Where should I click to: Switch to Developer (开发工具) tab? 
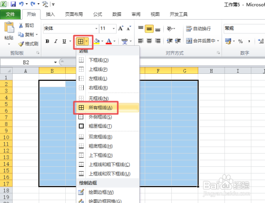coord(179,14)
